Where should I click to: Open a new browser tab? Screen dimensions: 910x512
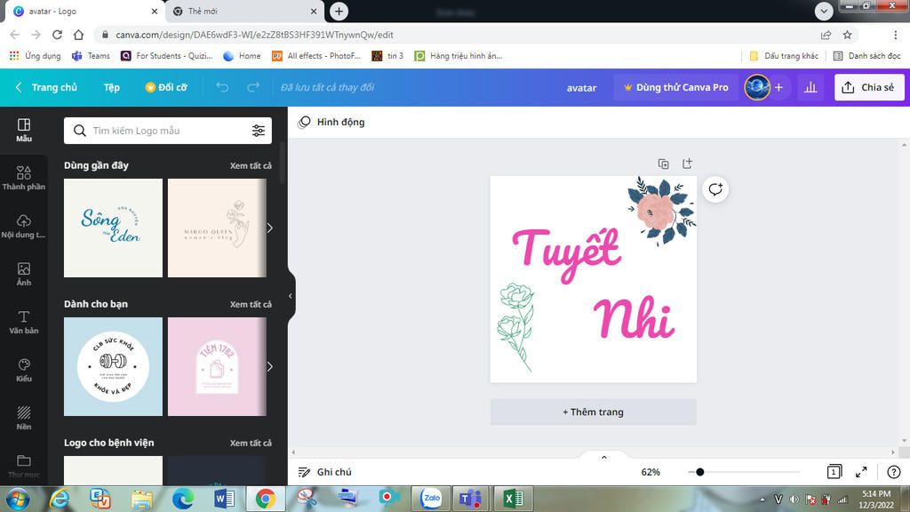coord(339,11)
